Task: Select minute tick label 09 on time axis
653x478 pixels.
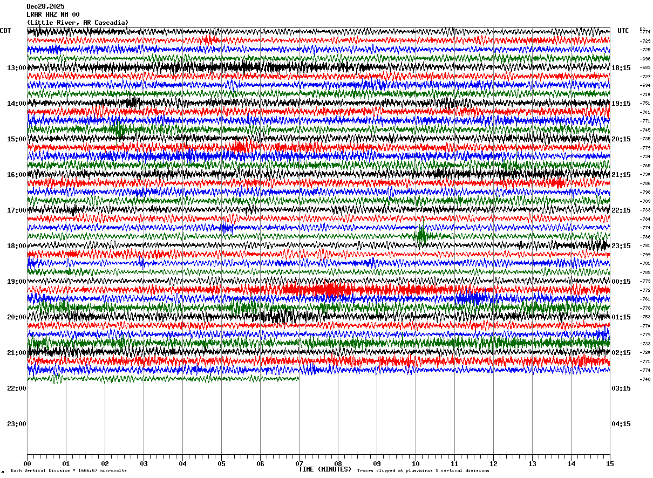Action: (377, 464)
